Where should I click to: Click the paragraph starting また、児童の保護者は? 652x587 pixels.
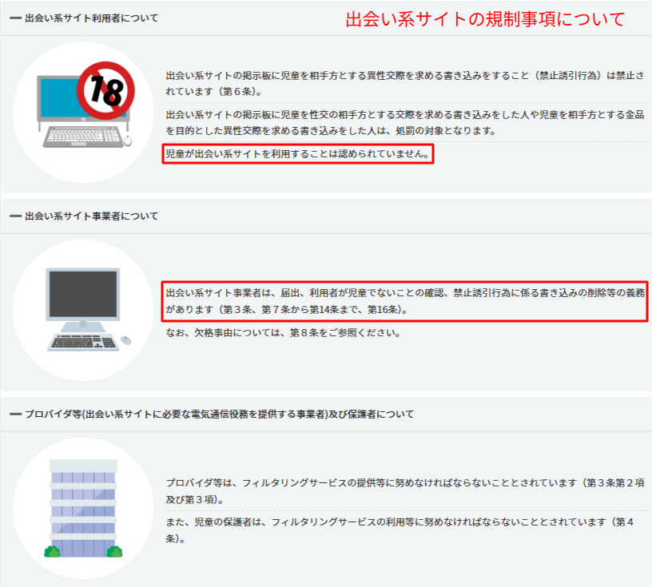pos(400,530)
